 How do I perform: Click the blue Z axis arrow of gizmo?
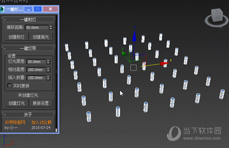pyautogui.click(x=134, y=35)
